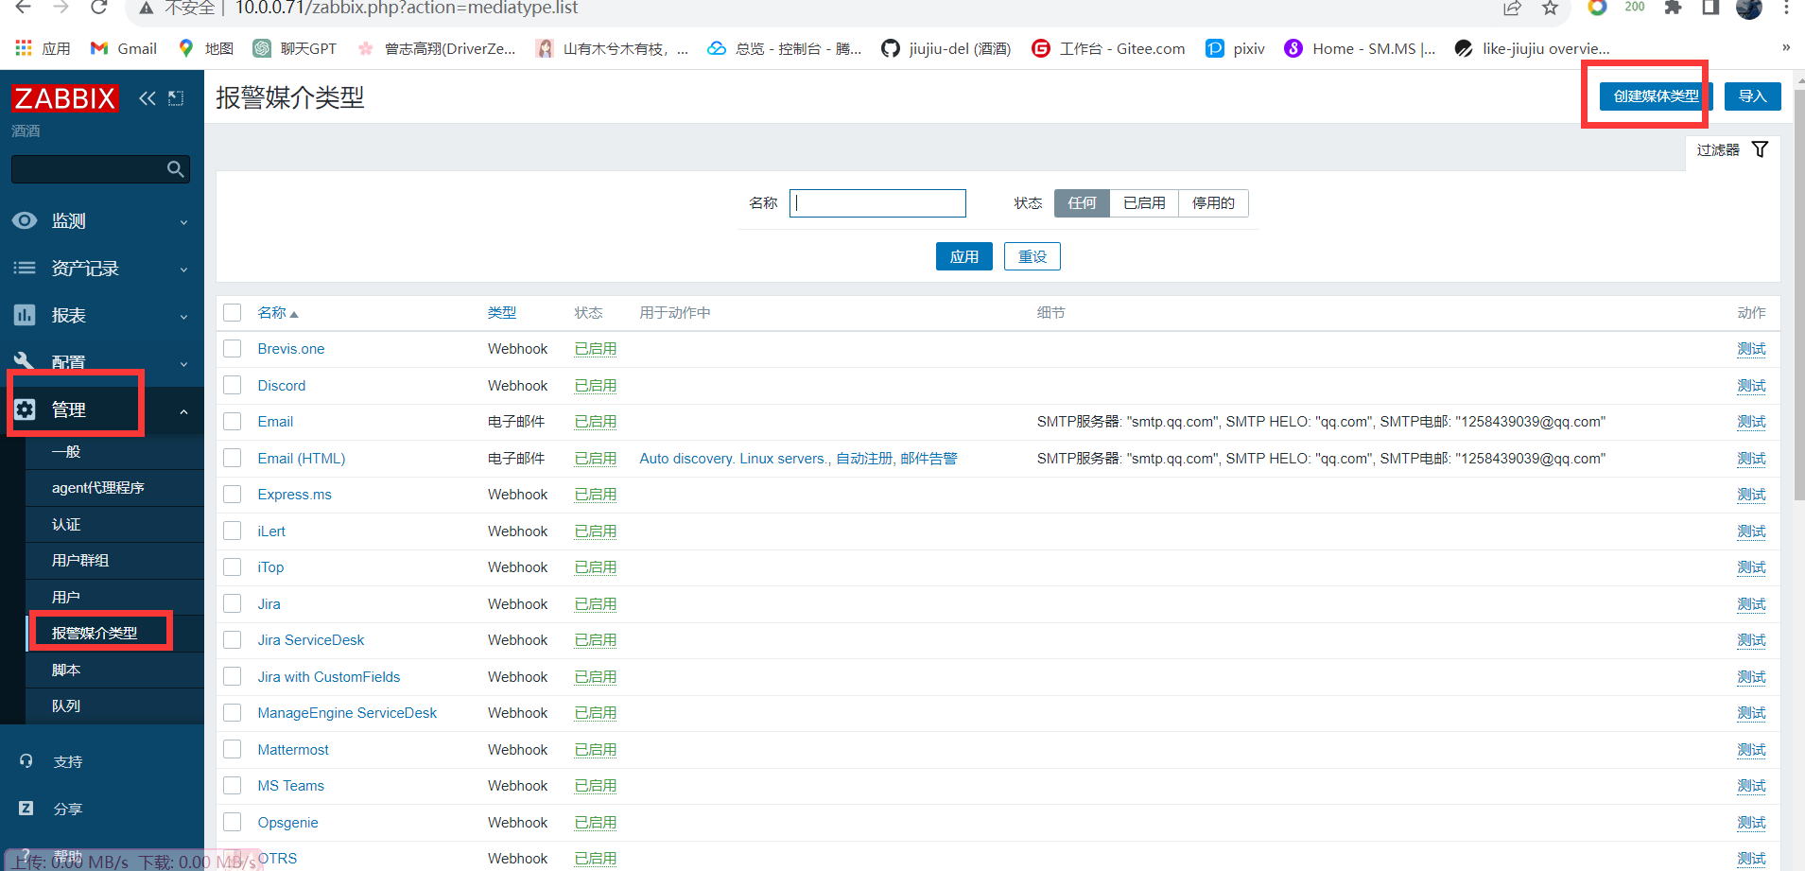Bookmark this page with the star icon
Image resolution: width=1805 pixels, height=871 pixels.
coord(1550,8)
